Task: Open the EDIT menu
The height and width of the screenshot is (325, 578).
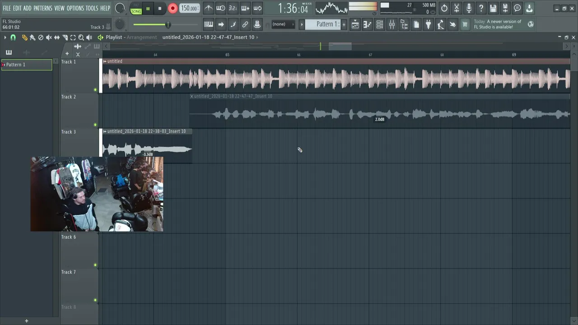Action: point(17,8)
